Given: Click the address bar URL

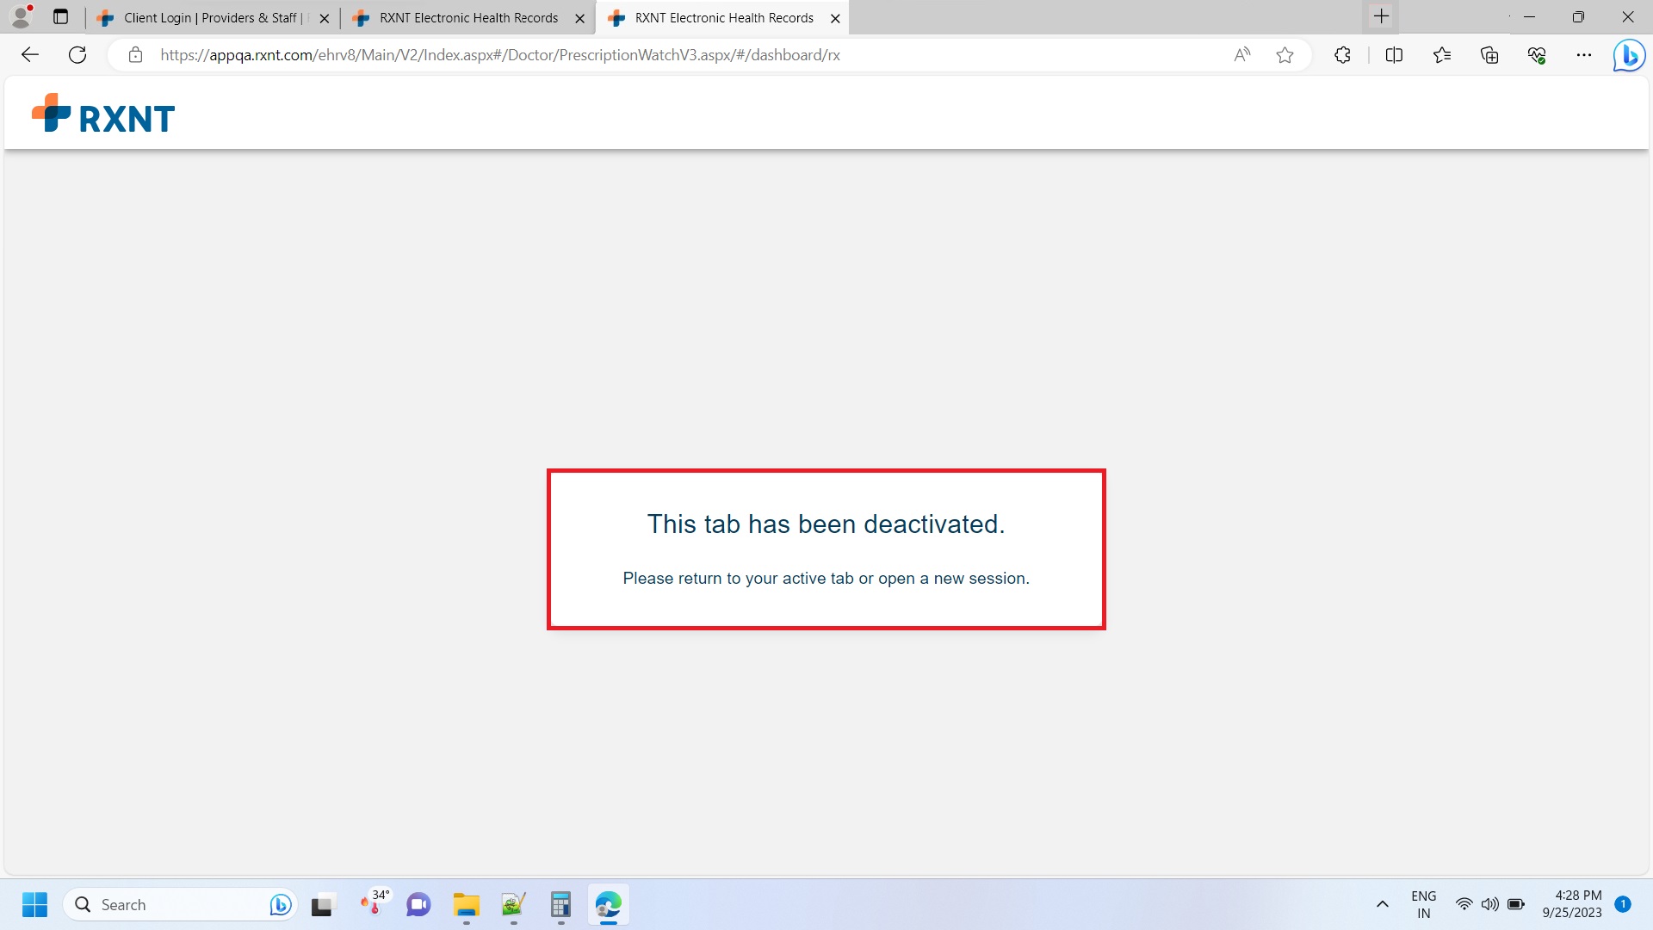Looking at the screenshot, I should [500, 55].
